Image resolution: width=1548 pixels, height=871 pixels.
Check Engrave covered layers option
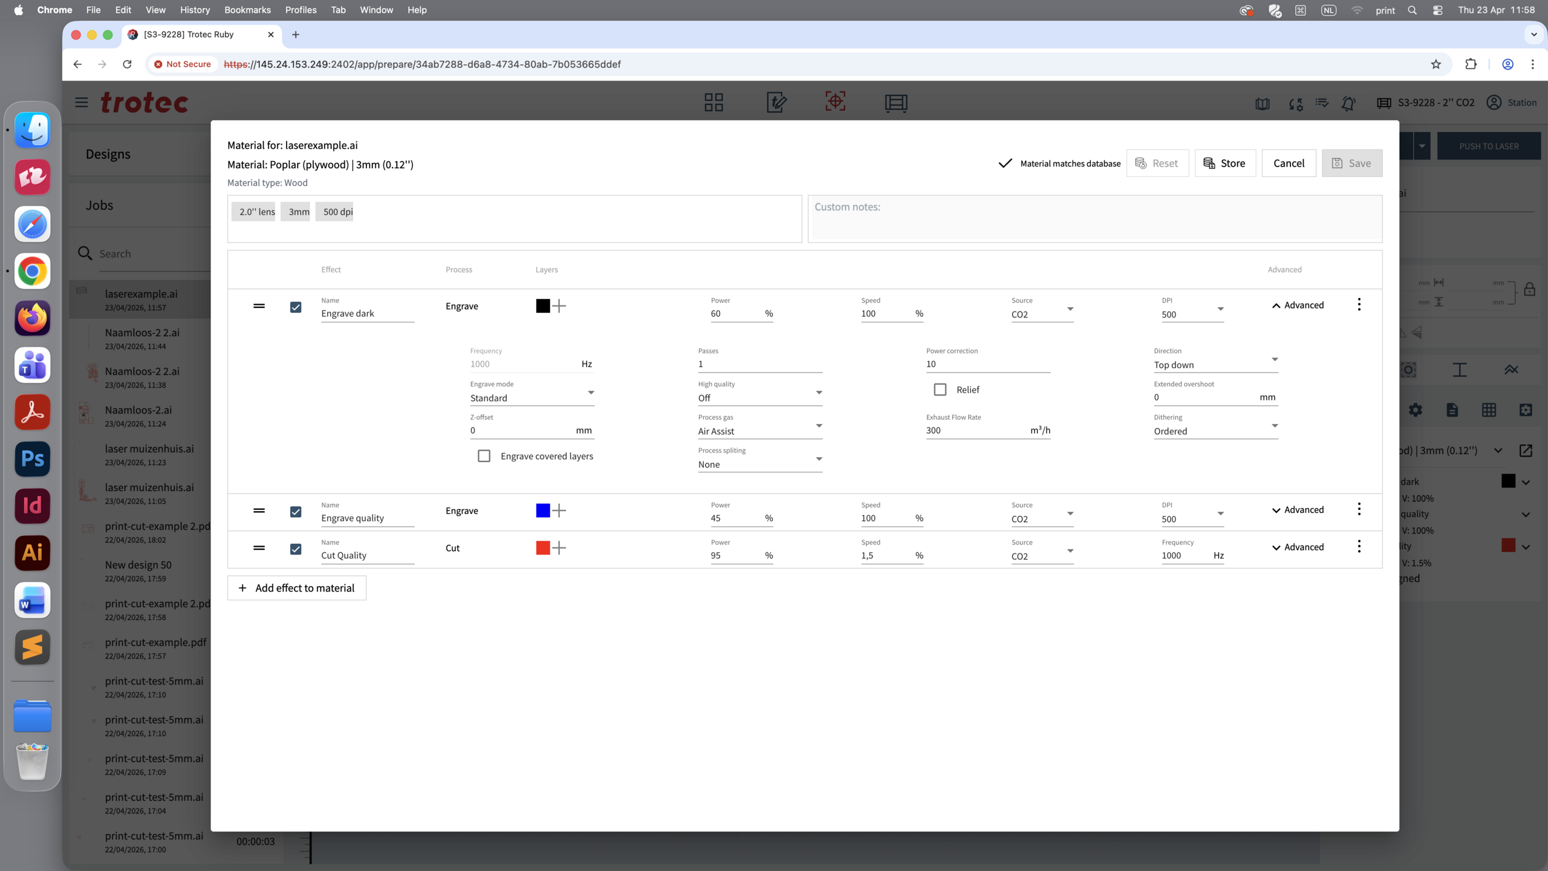(x=484, y=456)
